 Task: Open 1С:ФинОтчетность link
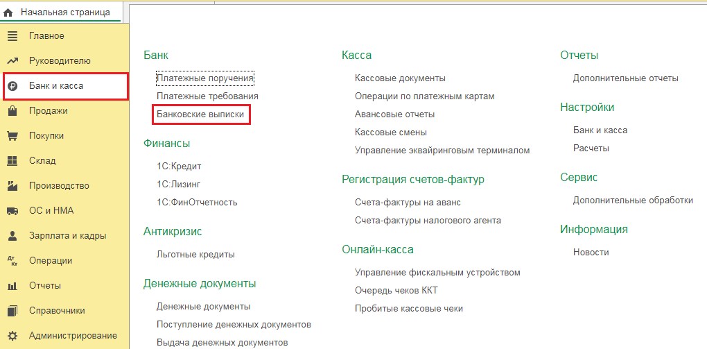pyautogui.click(x=197, y=203)
